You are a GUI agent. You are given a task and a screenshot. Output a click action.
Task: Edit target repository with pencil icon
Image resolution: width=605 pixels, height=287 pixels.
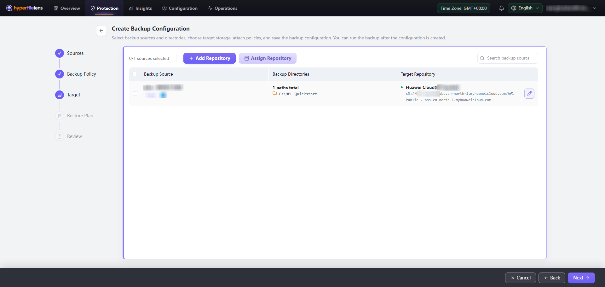tap(529, 94)
